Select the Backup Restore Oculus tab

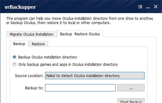click(x=80, y=34)
